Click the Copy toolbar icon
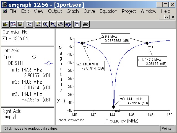Image resolution: width=177 pixels, height=133 pixels. click(x=29, y=24)
